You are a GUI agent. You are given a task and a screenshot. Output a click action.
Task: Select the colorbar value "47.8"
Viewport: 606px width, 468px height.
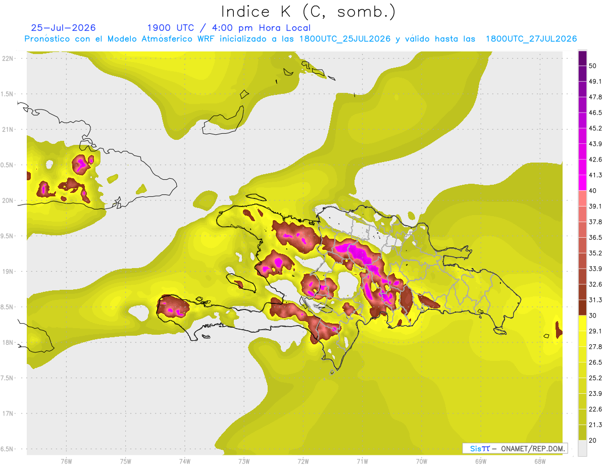click(595, 97)
